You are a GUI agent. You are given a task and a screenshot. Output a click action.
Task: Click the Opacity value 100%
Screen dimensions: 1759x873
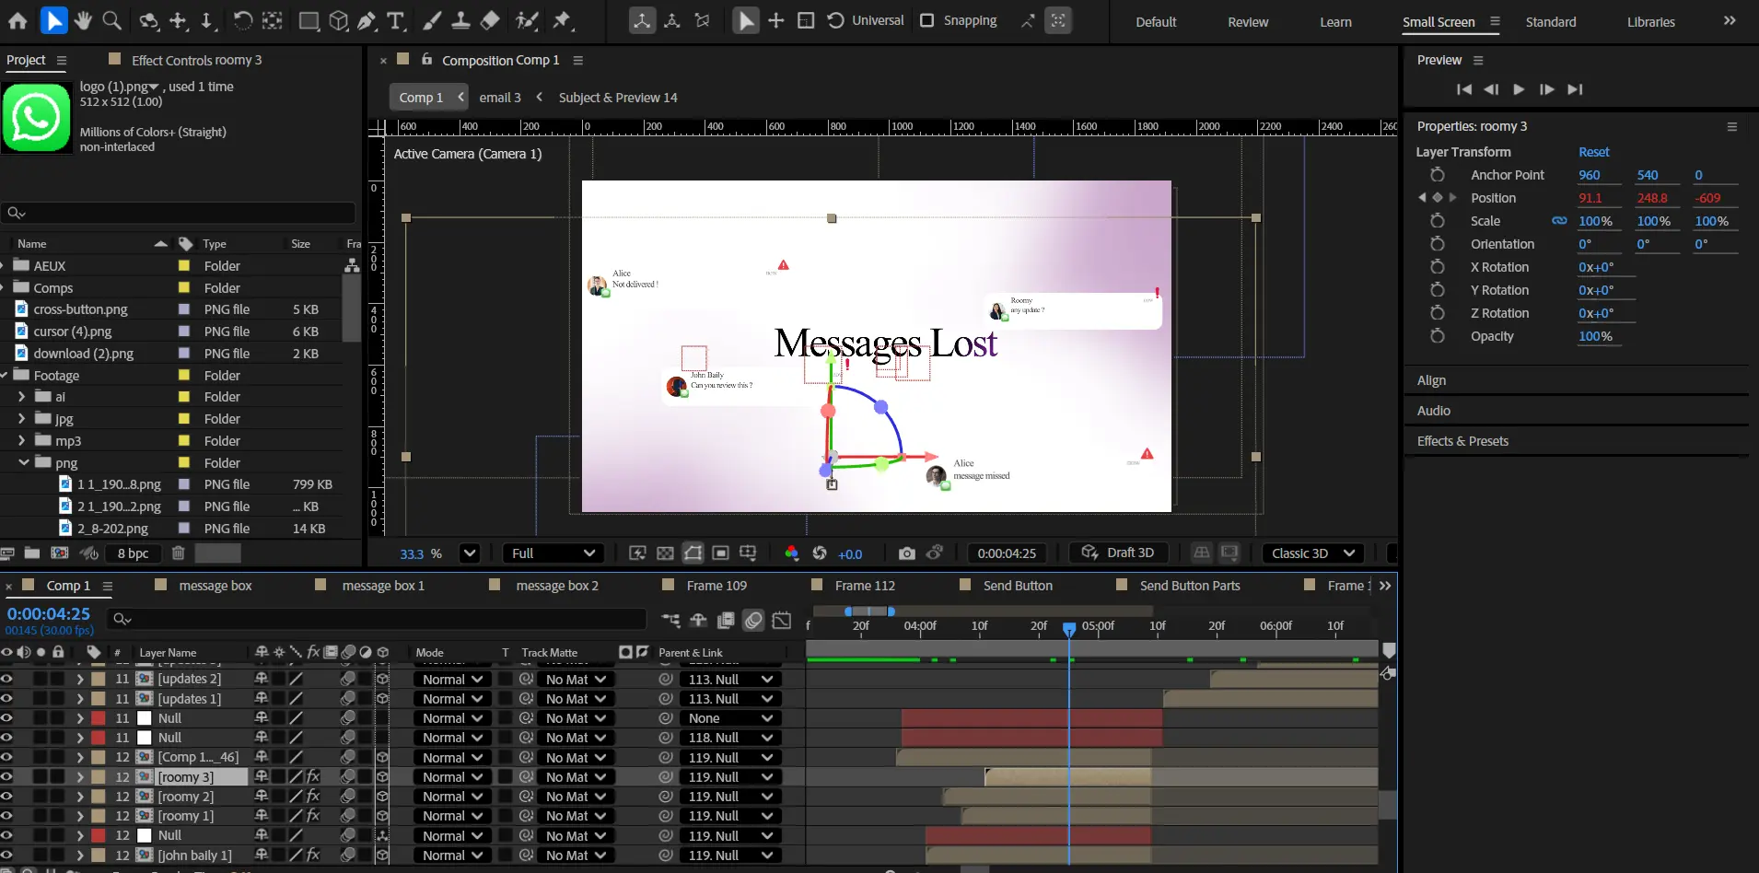[x=1595, y=336]
